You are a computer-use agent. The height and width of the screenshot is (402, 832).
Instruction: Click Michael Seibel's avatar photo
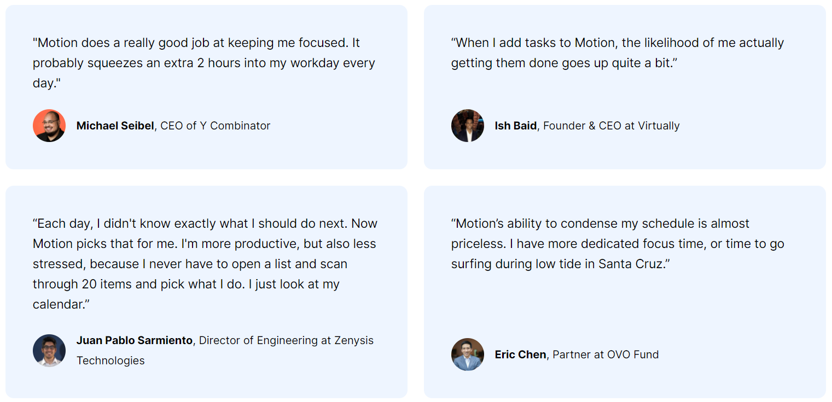coord(49,126)
